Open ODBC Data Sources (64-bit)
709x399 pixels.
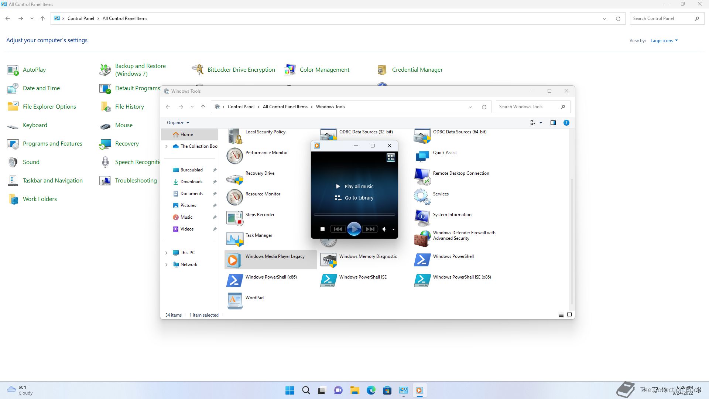click(451, 136)
